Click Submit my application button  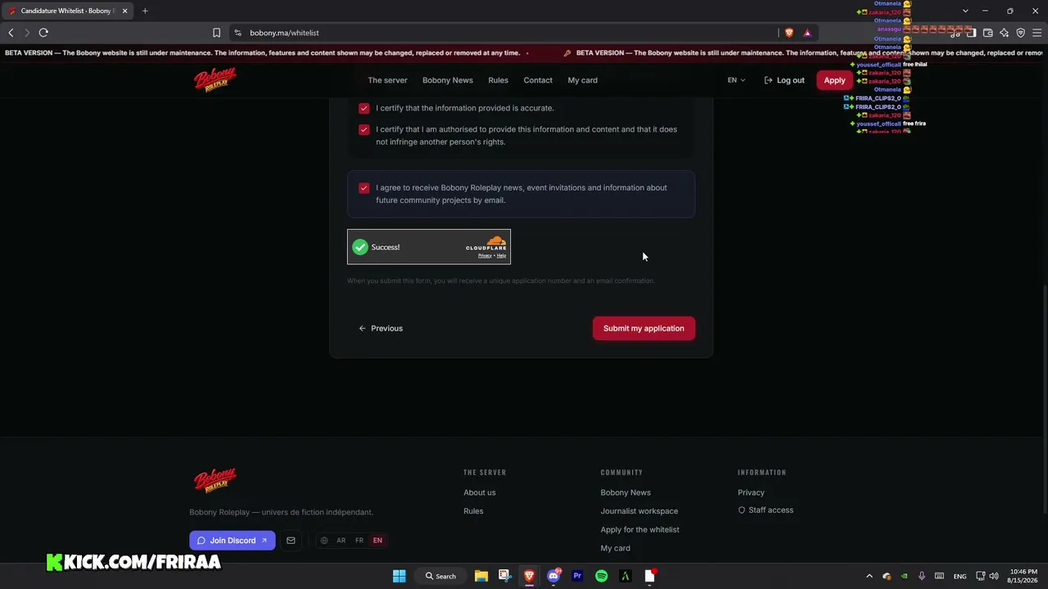click(x=644, y=328)
